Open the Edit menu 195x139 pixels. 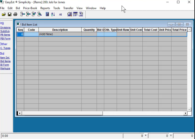click(10, 8)
